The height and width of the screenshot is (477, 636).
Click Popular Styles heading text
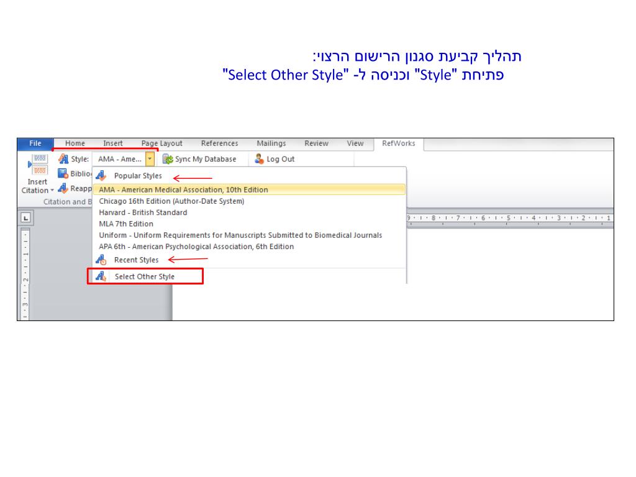138,176
